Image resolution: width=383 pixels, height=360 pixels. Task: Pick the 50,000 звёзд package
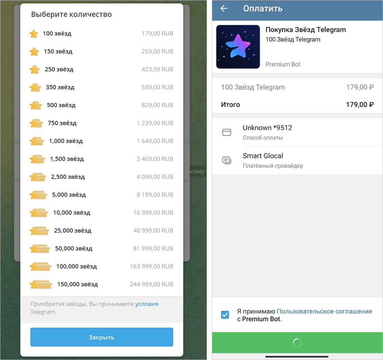click(x=101, y=249)
